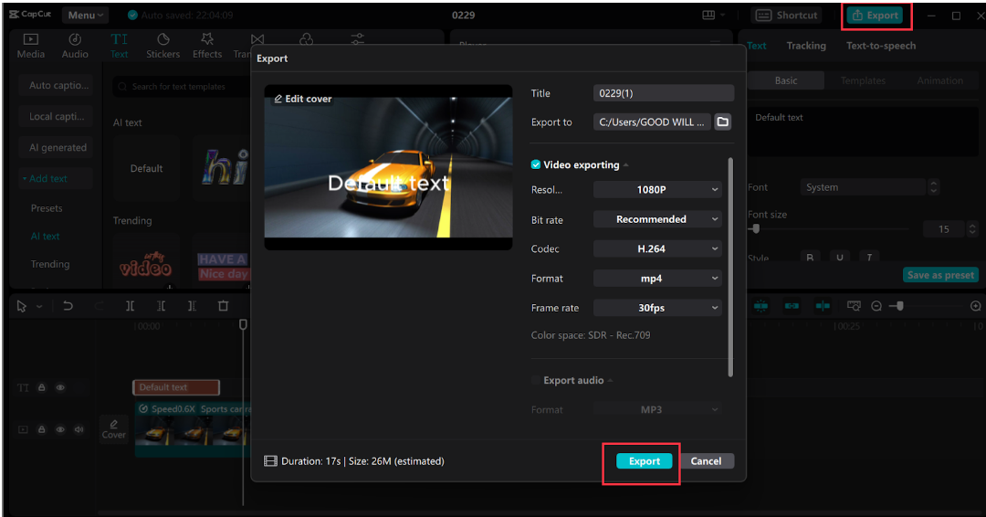Open the Codec H.264 dropdown
Viewport: 986px width, 517px height.
[x=657, y=248]
